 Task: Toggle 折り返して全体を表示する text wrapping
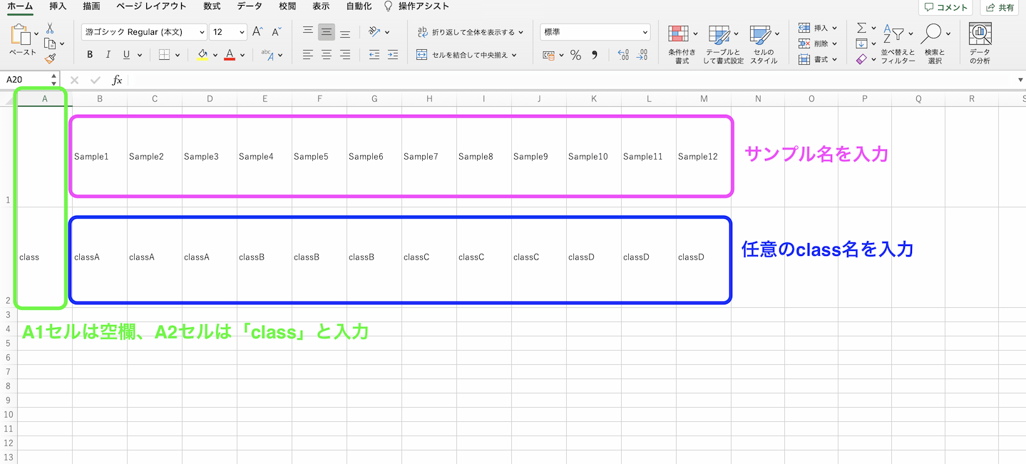(x=469, y=32)
